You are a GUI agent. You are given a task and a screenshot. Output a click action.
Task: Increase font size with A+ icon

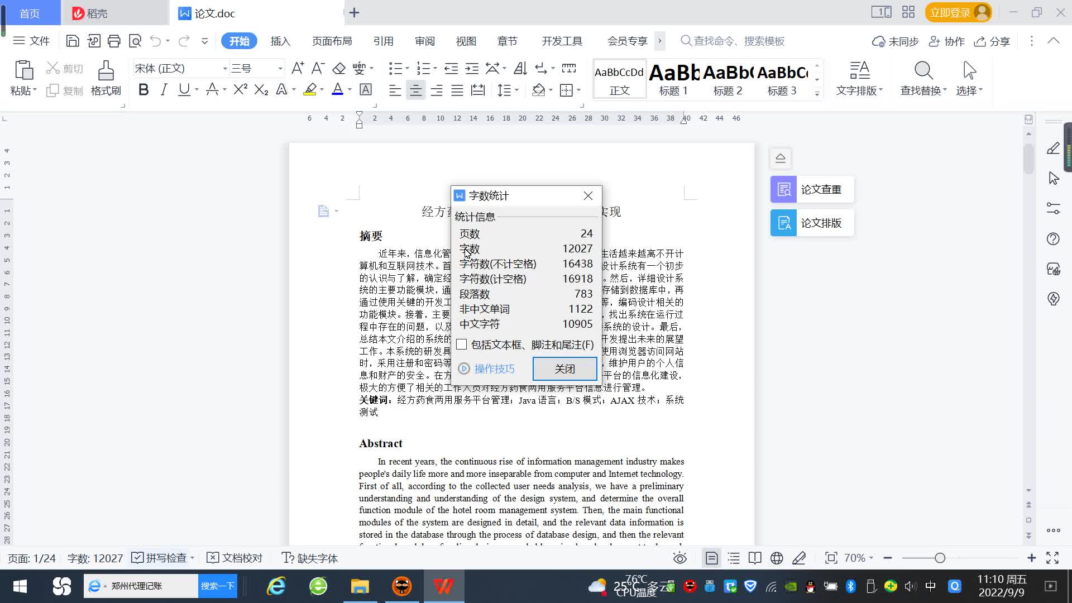(x=298, y=68)
